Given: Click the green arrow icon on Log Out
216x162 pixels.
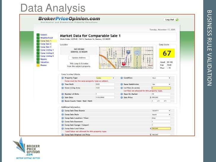Looking at the screenshot, I should pos(177,20).
